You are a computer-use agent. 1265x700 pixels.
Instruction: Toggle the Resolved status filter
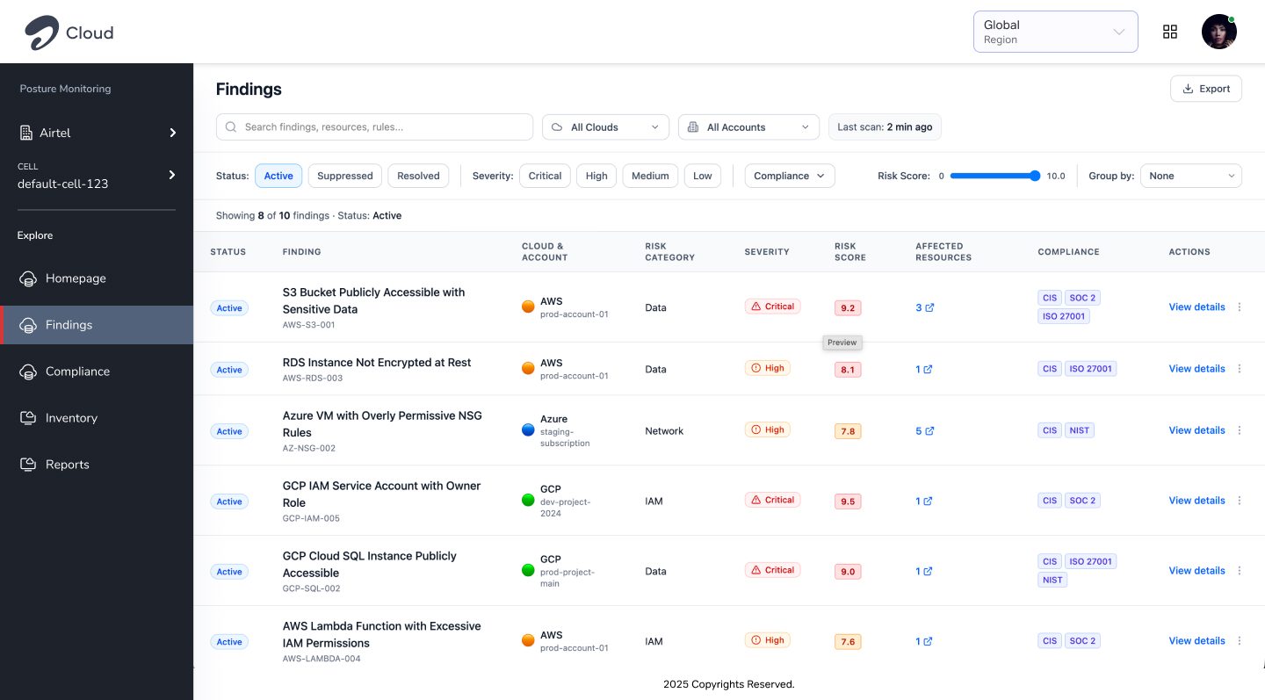(x=418, y=176)
